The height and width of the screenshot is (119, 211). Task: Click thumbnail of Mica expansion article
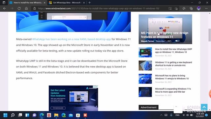(145, 92)
